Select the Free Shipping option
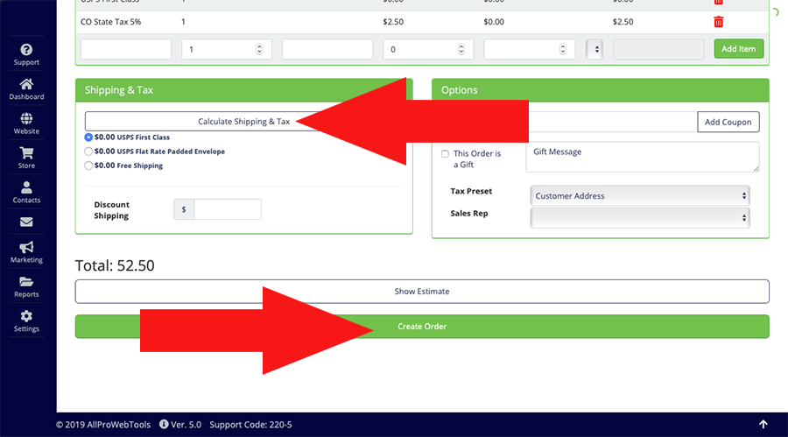Screen dimensions: 788x437 click(x=88, y=166)
